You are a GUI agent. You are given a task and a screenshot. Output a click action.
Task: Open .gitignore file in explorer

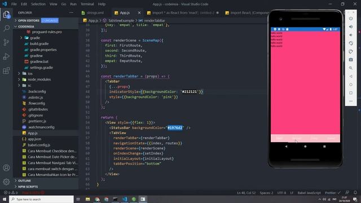pos(35,115)
